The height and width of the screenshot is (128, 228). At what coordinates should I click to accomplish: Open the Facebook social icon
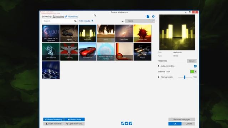pyautogui.click(x=130, y=123)
